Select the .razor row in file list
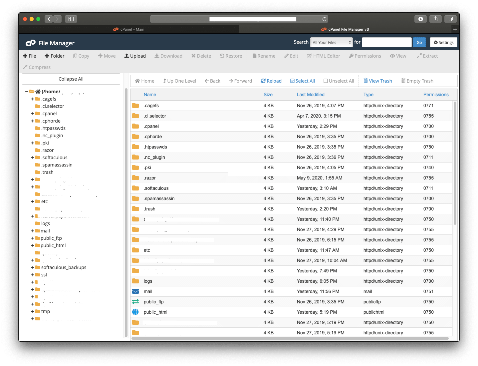 point(291,178)
